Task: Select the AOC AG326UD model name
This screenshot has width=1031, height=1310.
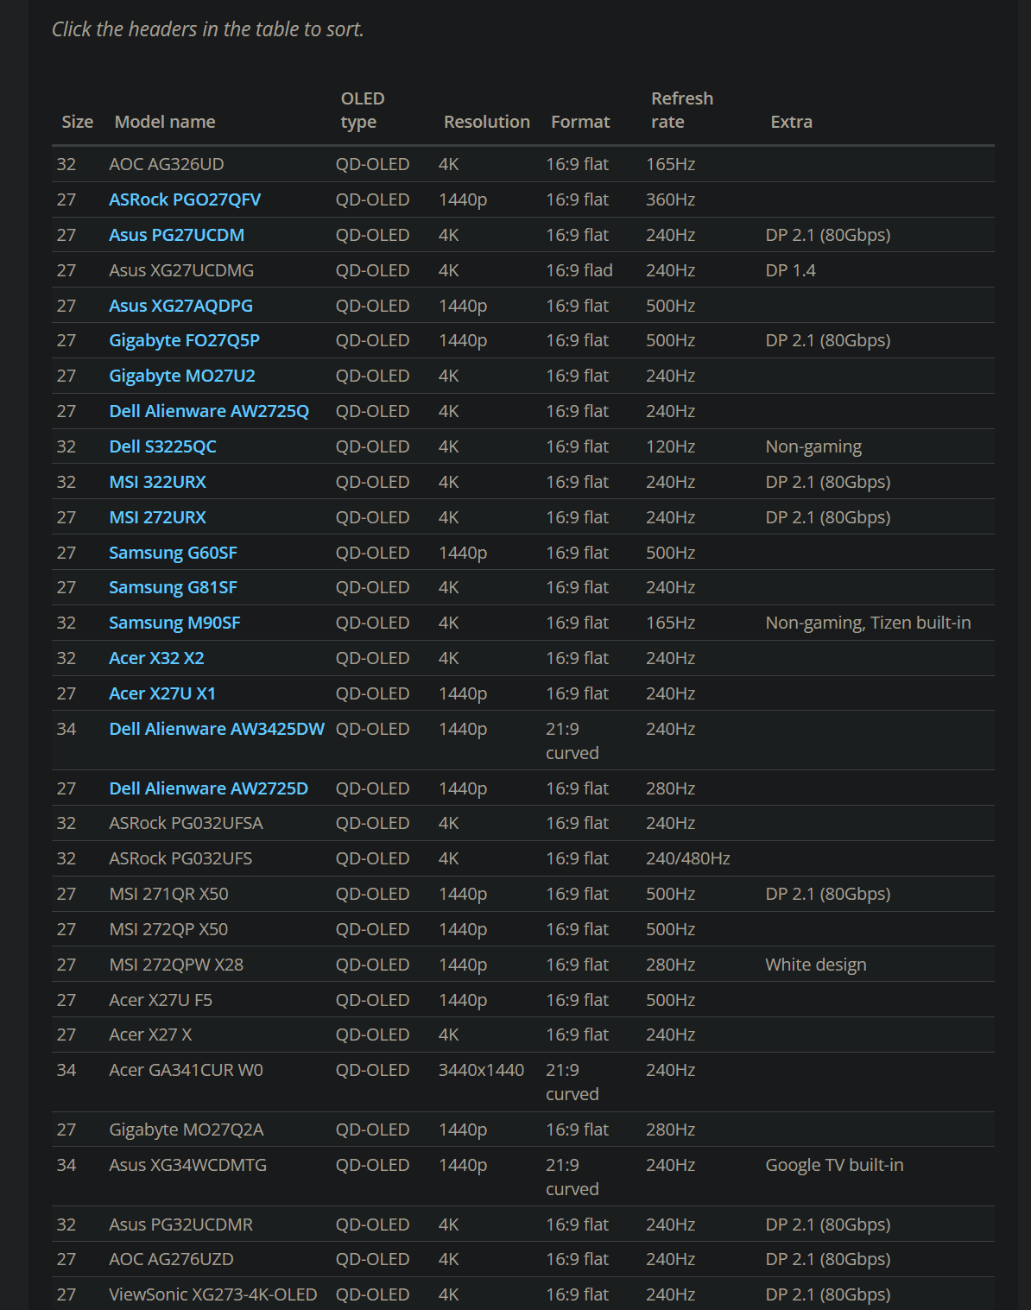Action: point(167,164)
